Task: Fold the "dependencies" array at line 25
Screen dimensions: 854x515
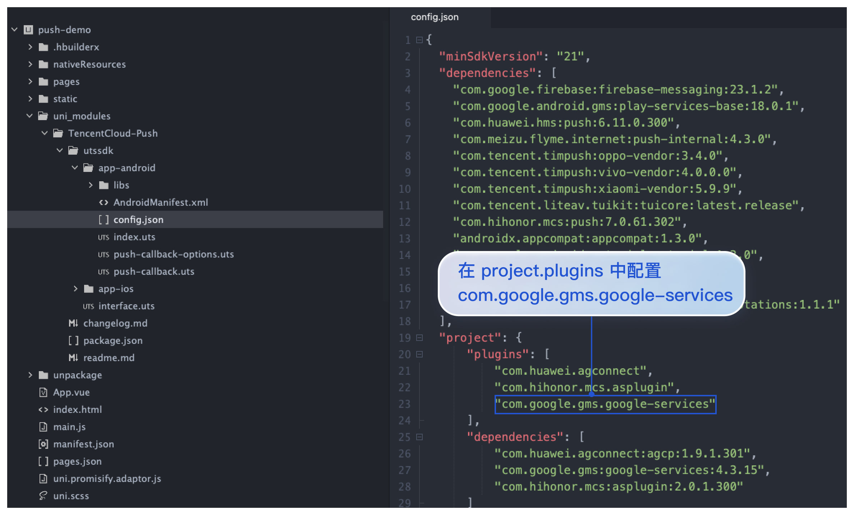Action: coord(419,437)
